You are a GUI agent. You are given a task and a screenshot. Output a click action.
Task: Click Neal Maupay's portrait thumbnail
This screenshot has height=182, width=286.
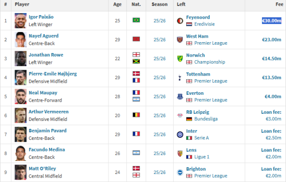(21, 97)
